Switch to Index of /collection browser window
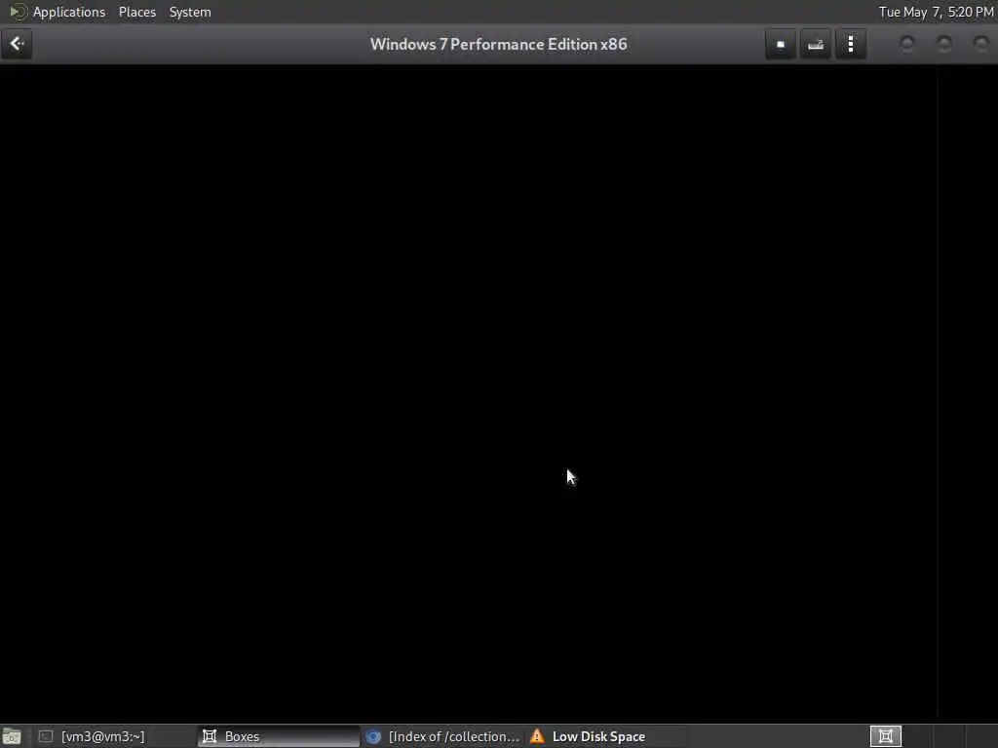Image resolution: width=998 pixels, height=748 pixels. (441, 736)
